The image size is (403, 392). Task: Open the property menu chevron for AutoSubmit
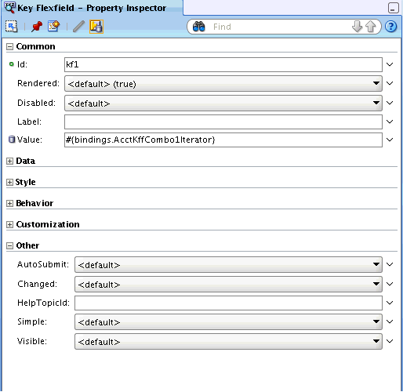click(390, 264)
